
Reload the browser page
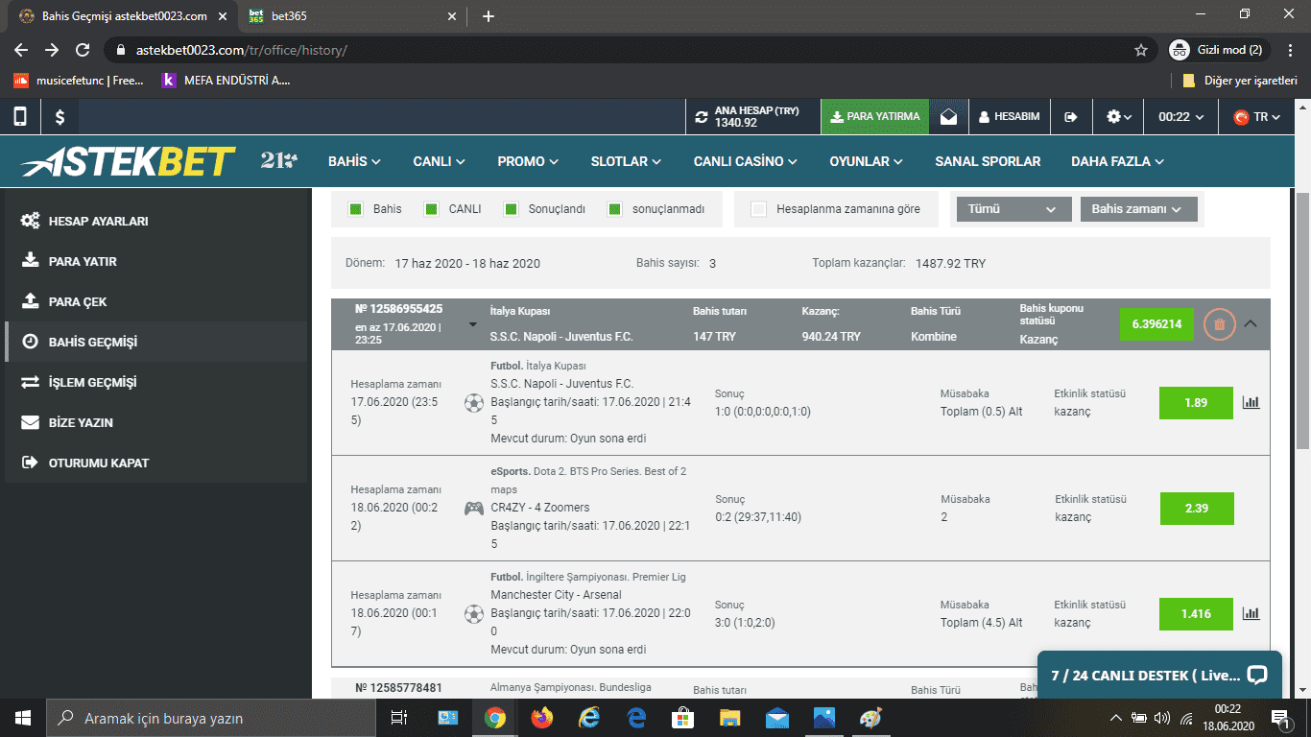coord(83,50)
